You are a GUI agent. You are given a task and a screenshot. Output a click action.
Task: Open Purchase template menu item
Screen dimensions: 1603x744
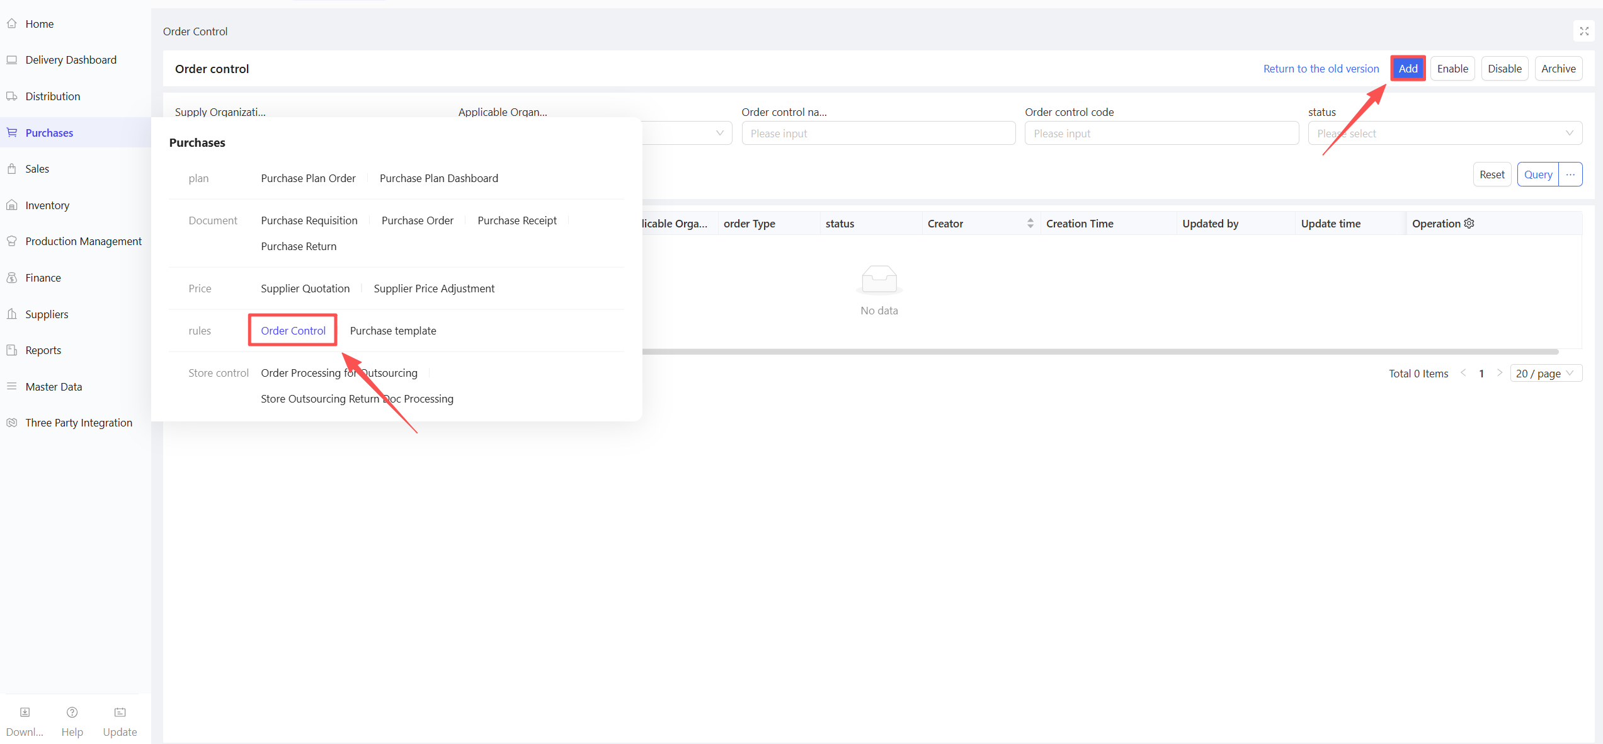coord(393,331)
